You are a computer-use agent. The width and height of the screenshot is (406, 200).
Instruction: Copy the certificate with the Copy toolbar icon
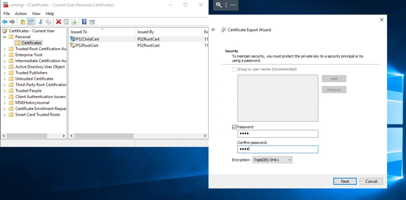coord(48,22)
